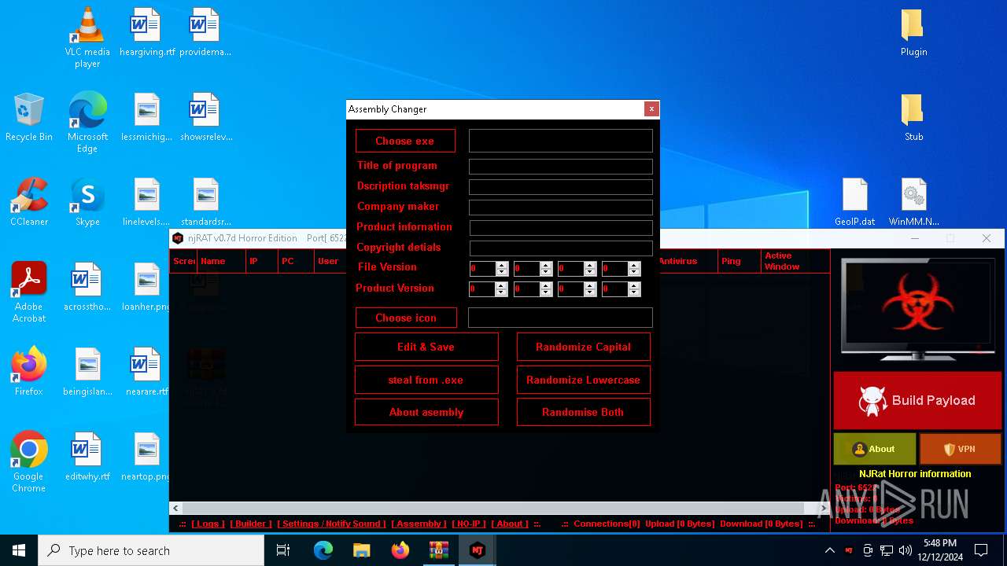Select the Recycle Bin icon
This screenshot has height=566, width=1007.
(29, 118)
